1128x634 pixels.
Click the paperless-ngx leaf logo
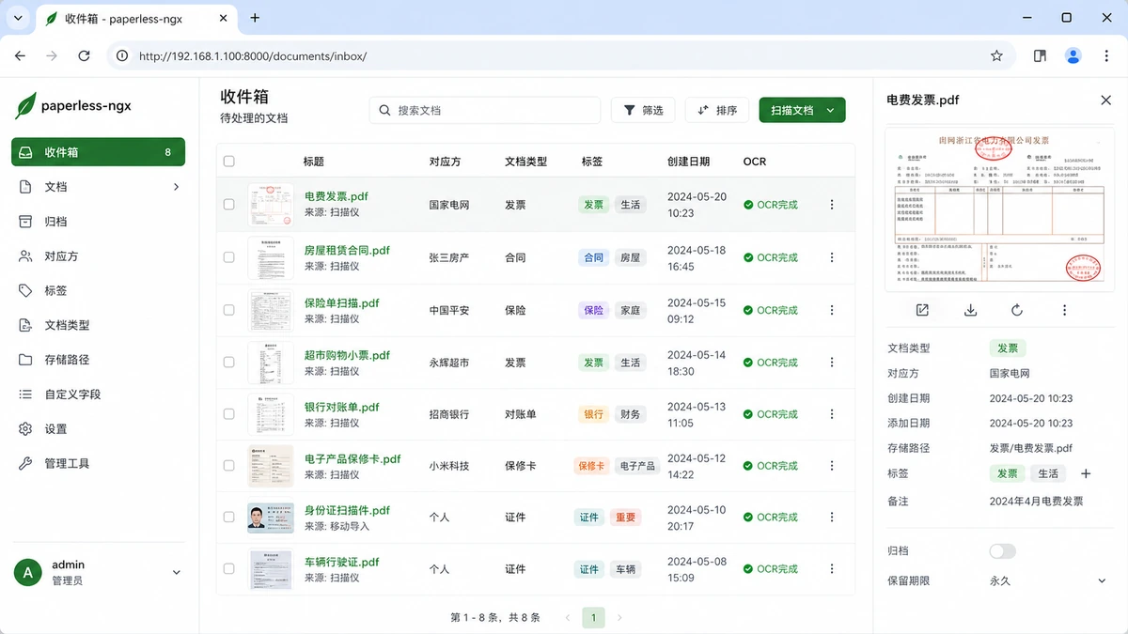click(25, 106)
